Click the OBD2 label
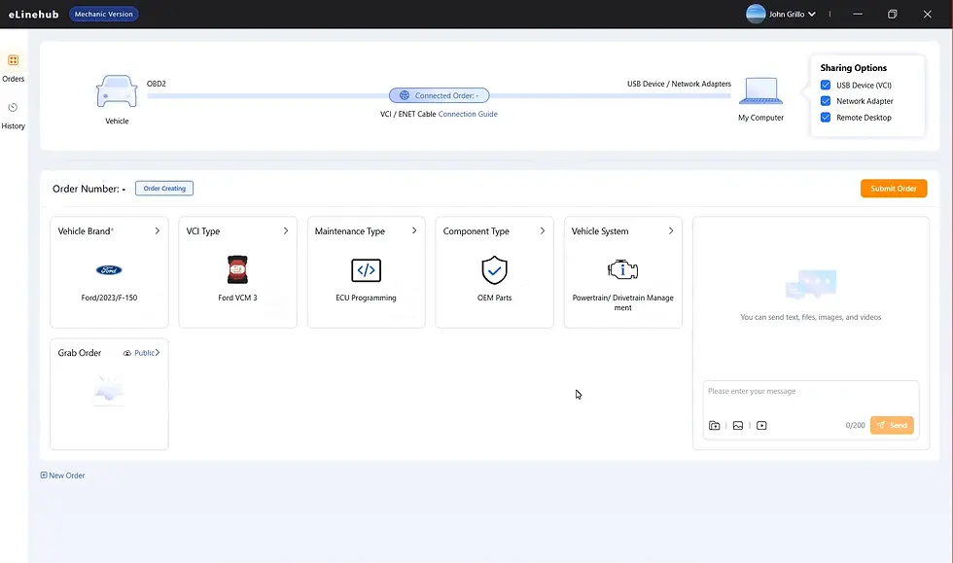Screen dimensions: 953x563 (157, 84)
